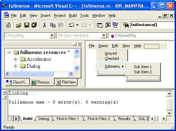This screenshot has height=131, width=176.
Task: Open the Insert menu
Action: click(45, 15)
